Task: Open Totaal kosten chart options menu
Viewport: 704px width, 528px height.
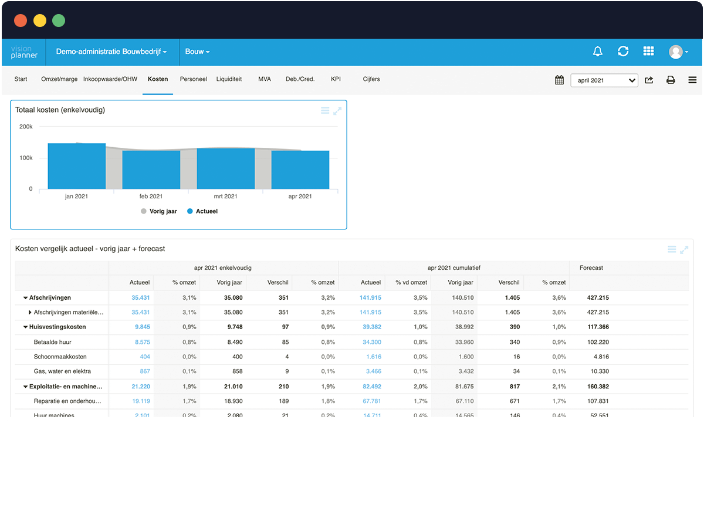Action: pos(325,110)
